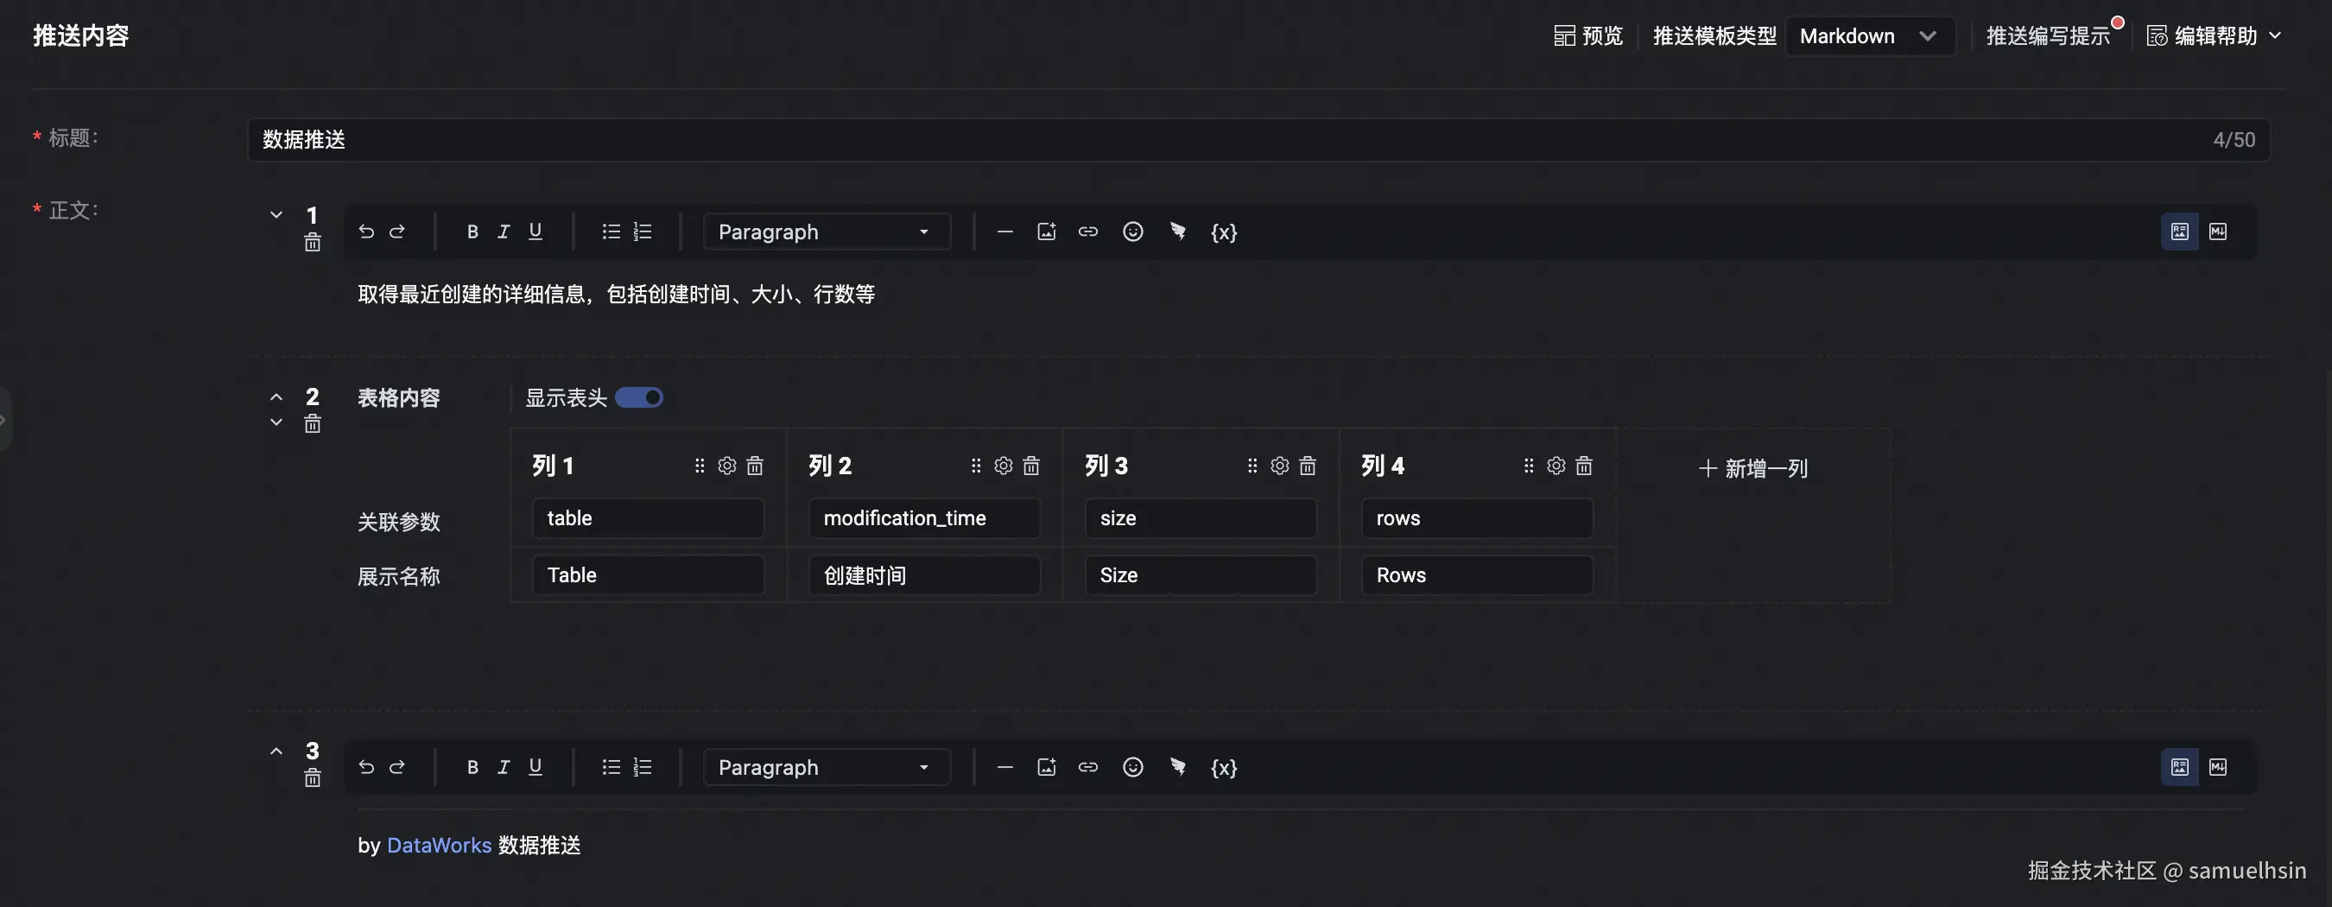Delete section 3 with trash icon
2332x907 pixels.
coord(313,777)
